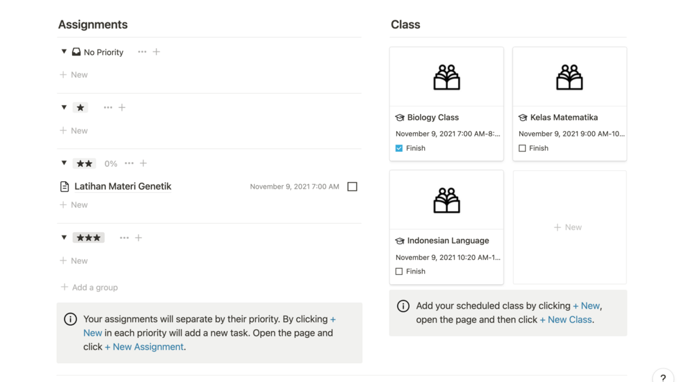This screenshot has width=683, height=382.
Task: Open the Indonesian Language class card
Action: (448, 240)
